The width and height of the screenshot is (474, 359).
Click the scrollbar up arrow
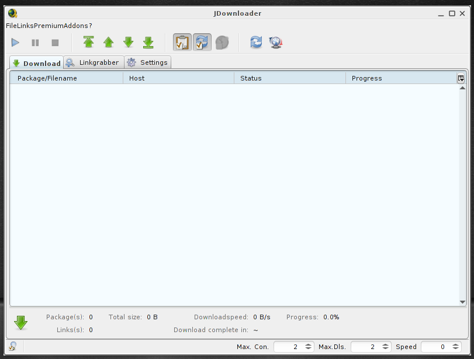coord(462,88)
